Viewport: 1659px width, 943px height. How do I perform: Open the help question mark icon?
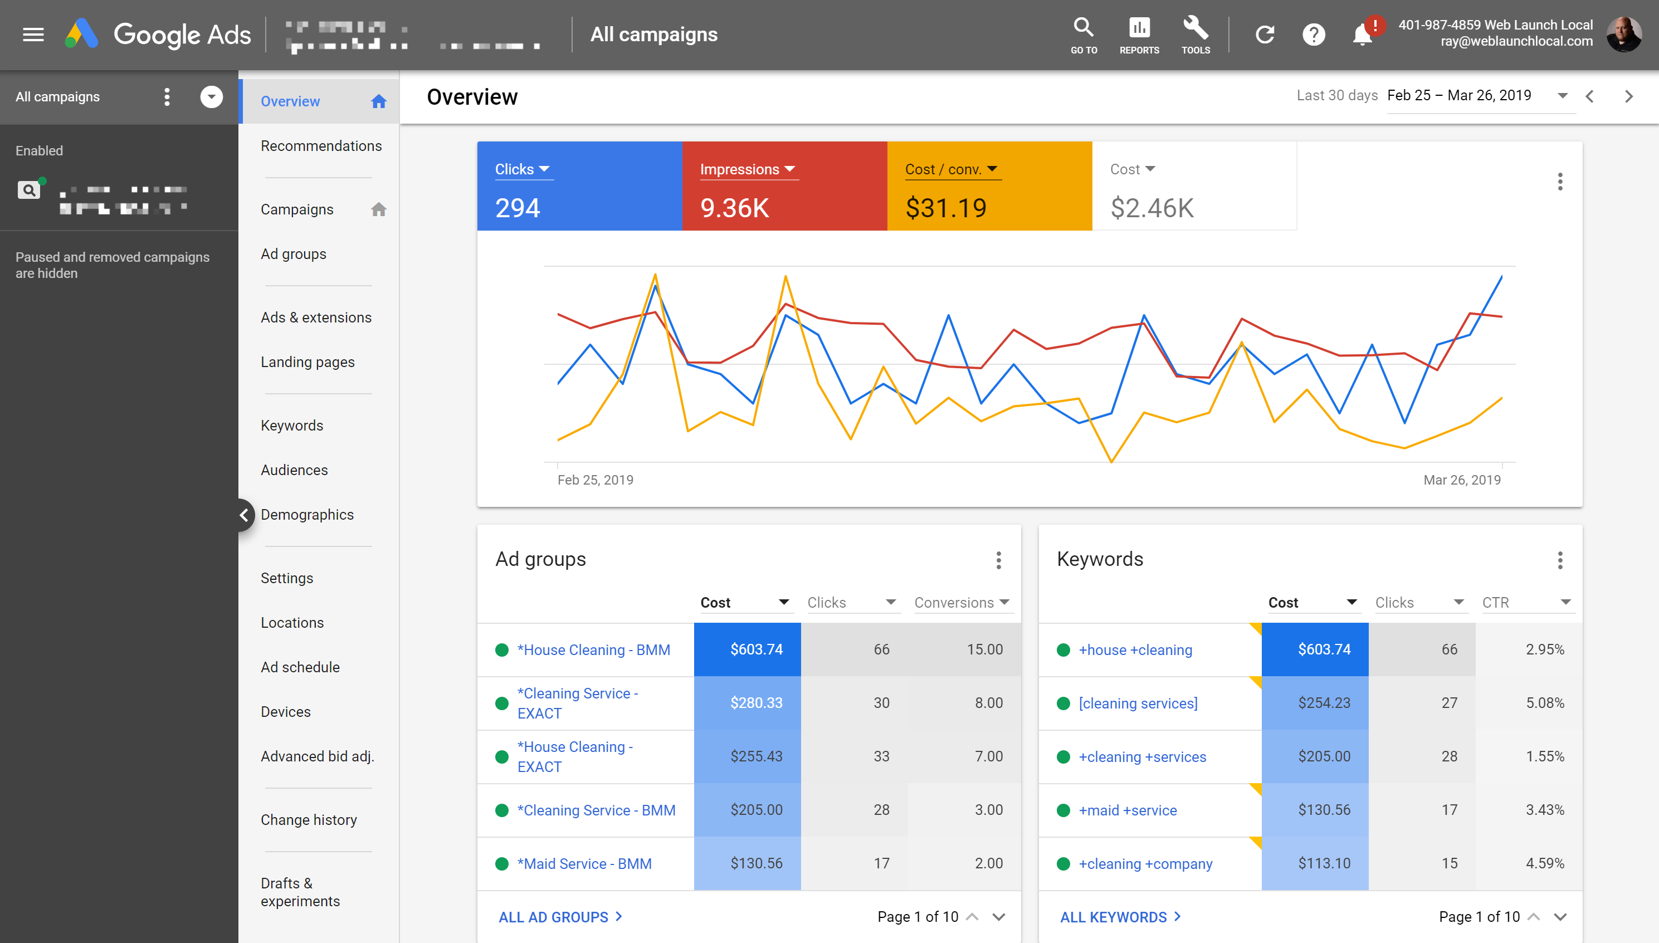[1314, 35]
